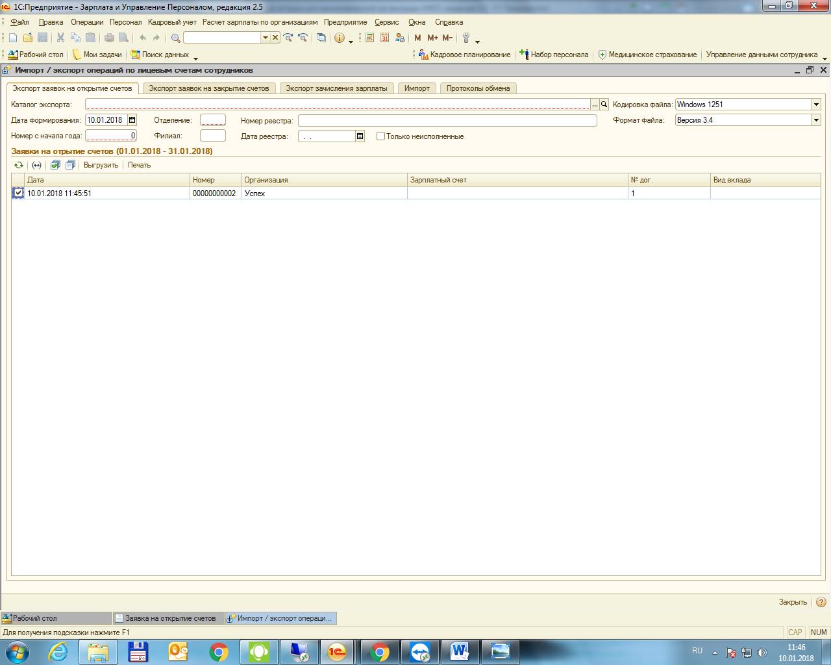Click the help question mark next to Закрыть
Screen dimensions: 831x665
point(821,602)
